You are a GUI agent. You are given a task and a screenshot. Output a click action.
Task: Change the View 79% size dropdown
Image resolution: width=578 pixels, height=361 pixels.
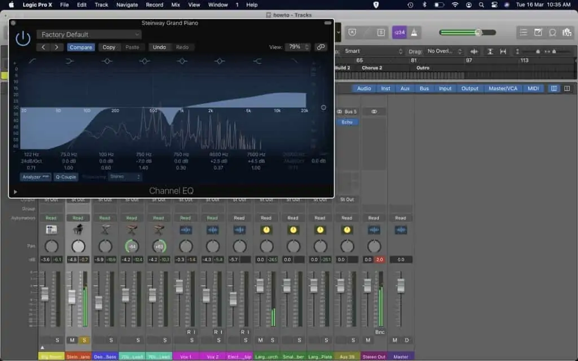(x=297, y=47)
